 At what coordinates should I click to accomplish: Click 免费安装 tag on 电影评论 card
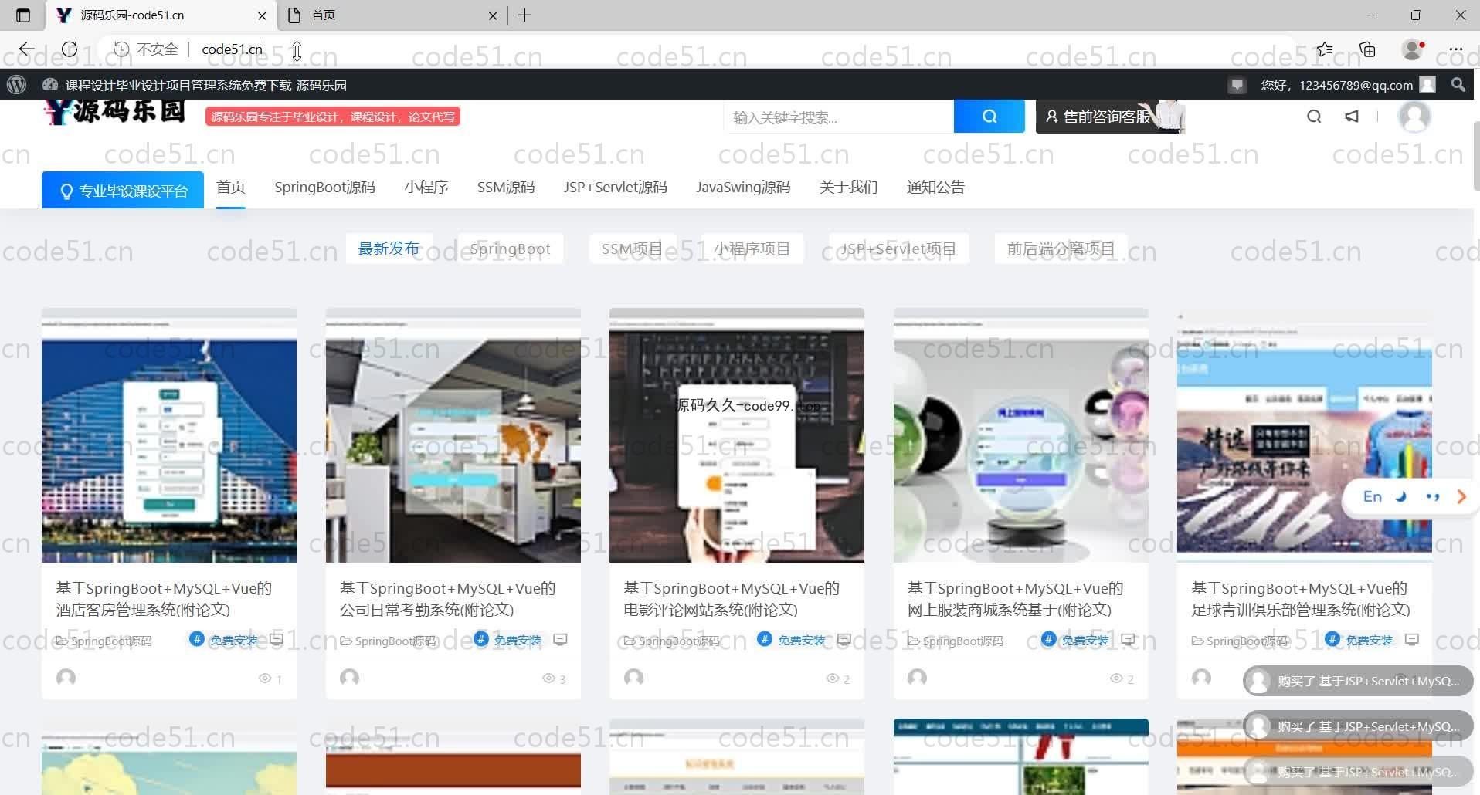point(793,640)
